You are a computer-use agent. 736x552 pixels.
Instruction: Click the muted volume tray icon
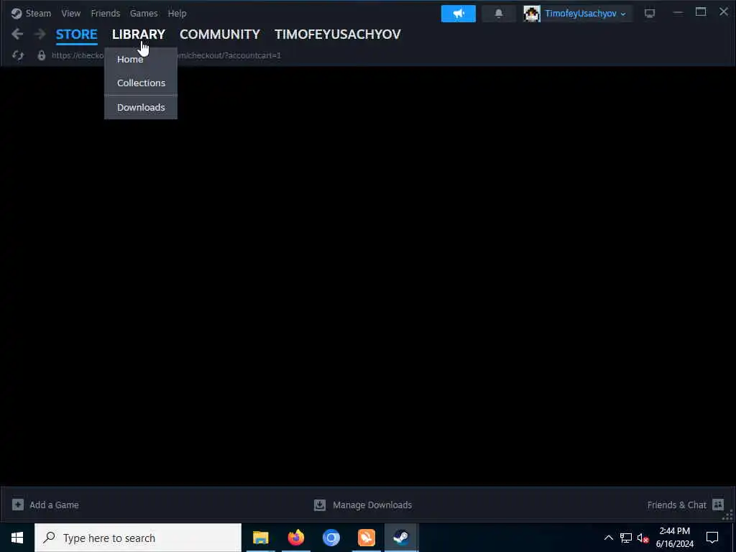click(x=643, y=538)
